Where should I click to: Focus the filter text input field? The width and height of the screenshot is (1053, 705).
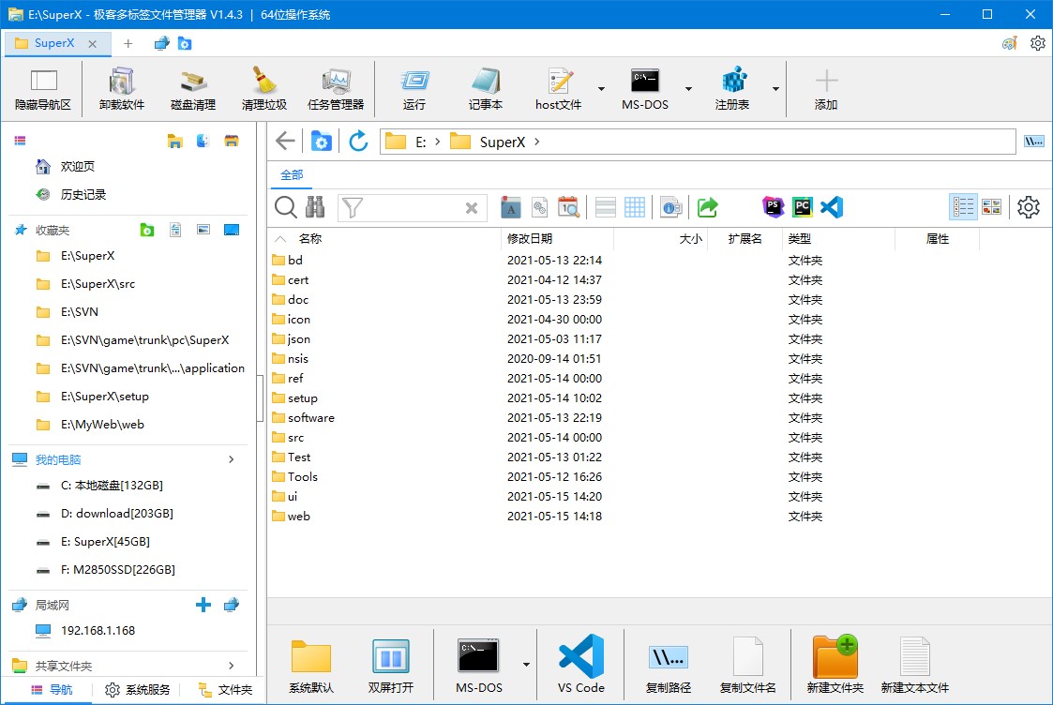click(x=413, y=207)
